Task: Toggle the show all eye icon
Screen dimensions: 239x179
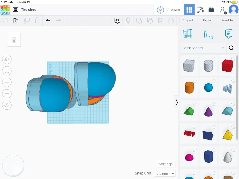Action: (117, 21)
